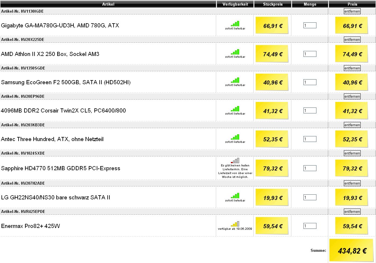This screenshot has height=263, width=376.
Task: Click availability bars icon for Gigabyte GA-MA780G-UD3H
Action: (x=235, y=24)
